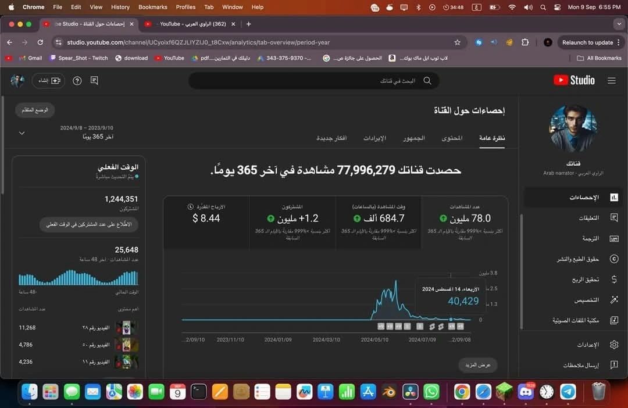Open the Create (إنشاء) dropdown button
The image size is (628, 408).
pyautogui.click(x=48, y=81)
